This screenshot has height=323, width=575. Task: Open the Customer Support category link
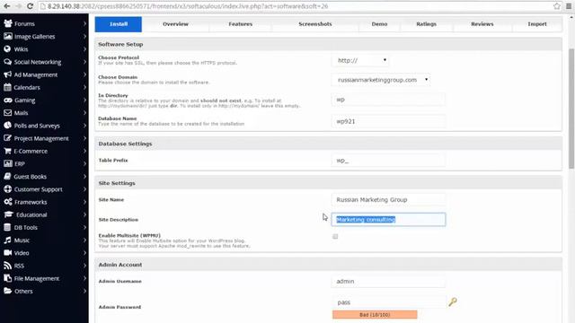pos(38,189)
